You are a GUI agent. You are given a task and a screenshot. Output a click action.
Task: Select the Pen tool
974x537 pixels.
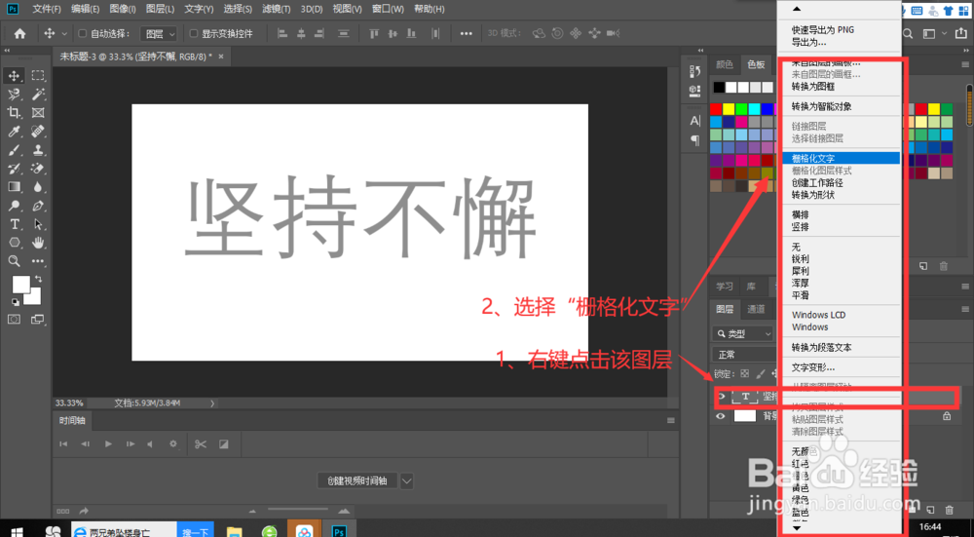38,205
